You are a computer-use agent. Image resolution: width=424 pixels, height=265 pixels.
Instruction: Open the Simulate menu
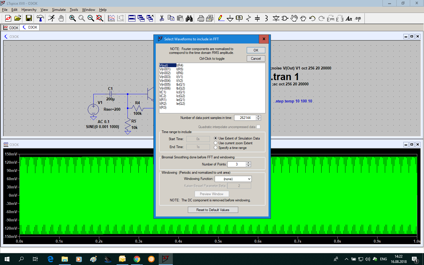pos(59,10)
